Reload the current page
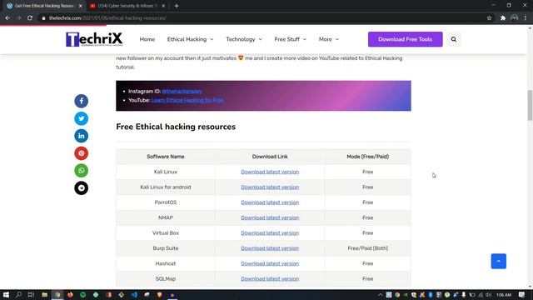The image size is (533, 300). tap(30, 18)
